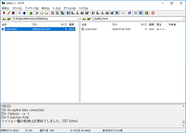Go up one folder in remote pane
186x133 pixels.
84,19
